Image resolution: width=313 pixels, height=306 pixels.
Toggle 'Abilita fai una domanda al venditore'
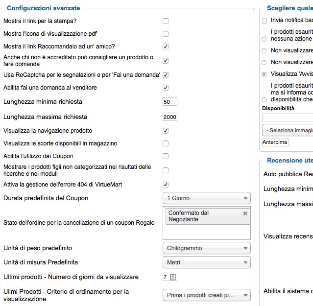pos(166,88)
